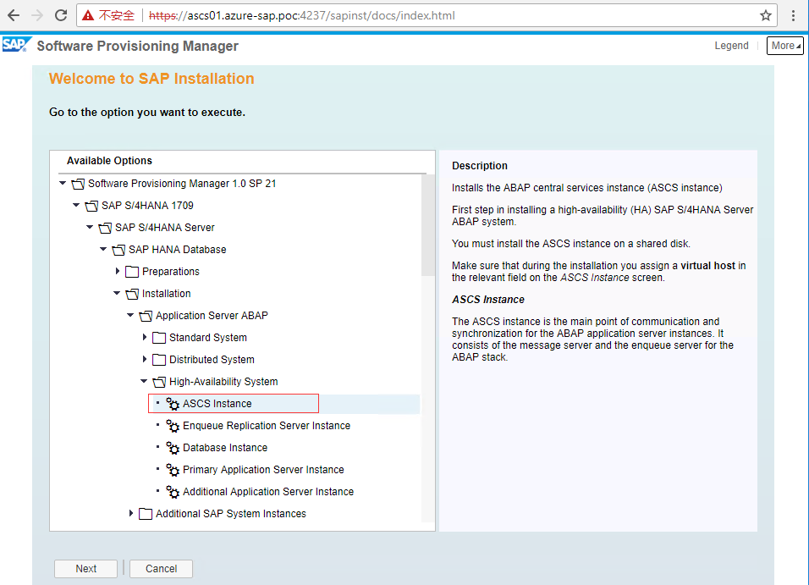Viewport: 809px width, 585px height.
Task: Click folder icon next to Application Server ABAP
Action: coord(146,316)
